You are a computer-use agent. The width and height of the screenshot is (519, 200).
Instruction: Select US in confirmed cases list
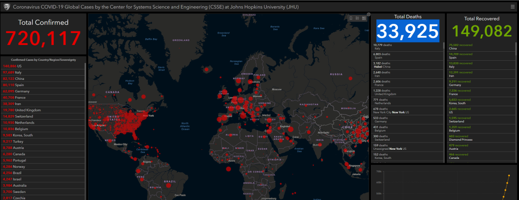coord(18,66)
